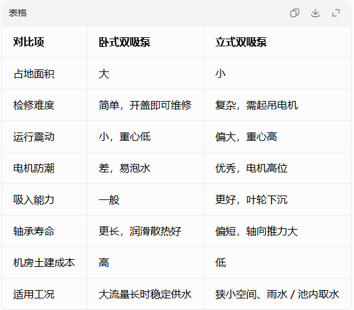Click the 检修难度 row label

click(34, 105)
